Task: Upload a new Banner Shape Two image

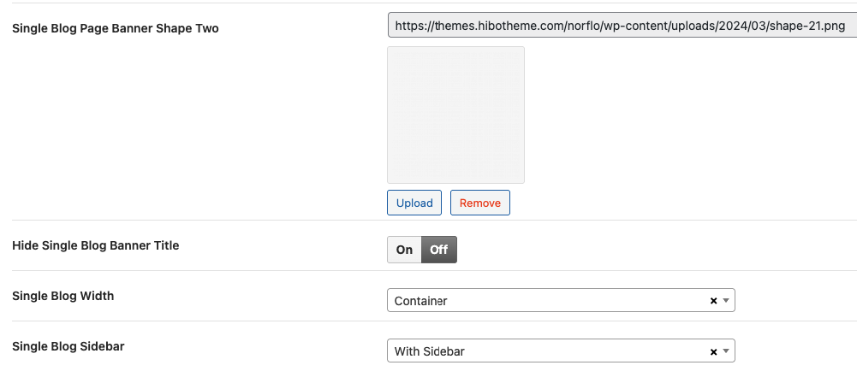Action: click(414, 203)
